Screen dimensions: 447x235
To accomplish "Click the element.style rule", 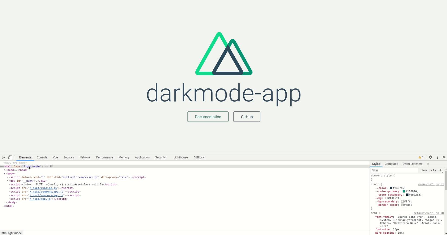I will coord(383,176).
